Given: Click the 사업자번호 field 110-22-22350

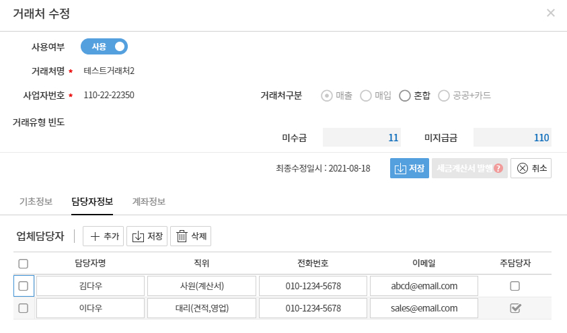Looking at the screenshot, I should [x=109, y=95].
